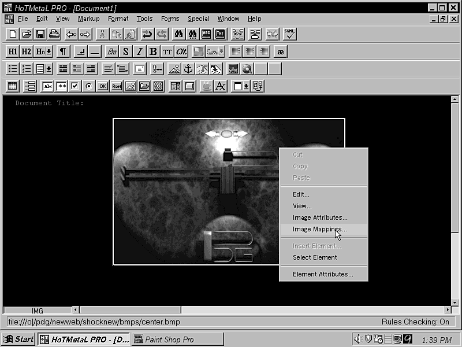Choose Image Attributes... from the context menu
Screen dimensions: 462x347
(x=323, y=218)
